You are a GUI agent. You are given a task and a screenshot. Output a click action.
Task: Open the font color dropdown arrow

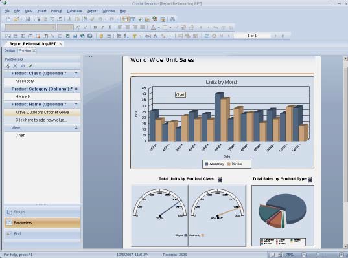[x=159, y=28]
